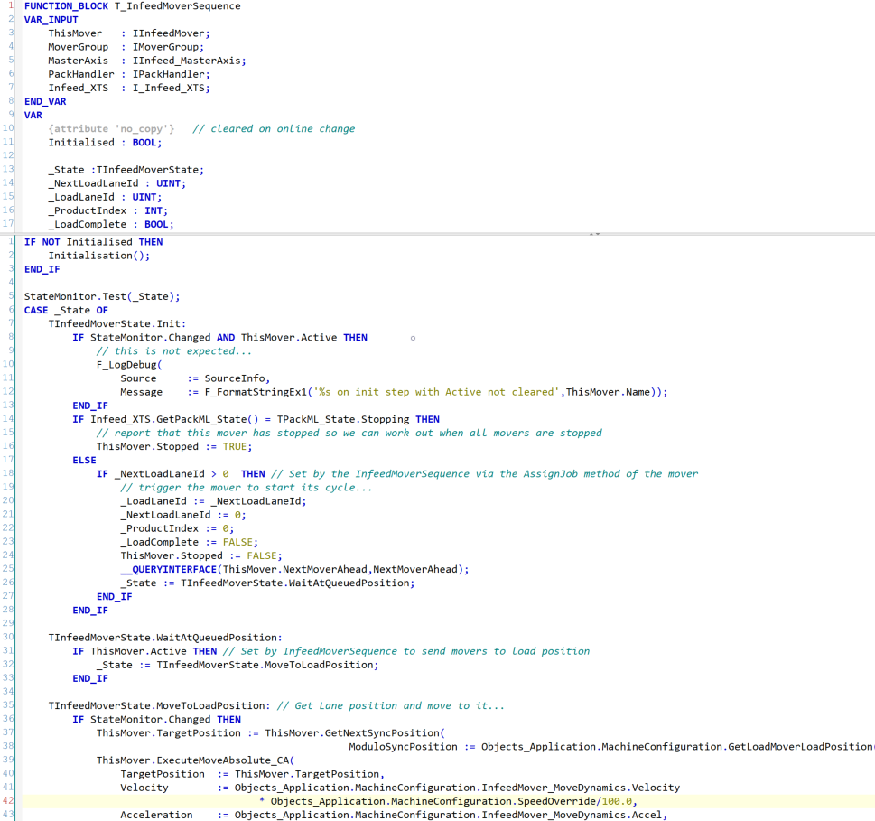Click the F_LogDebug( function call
875x821 pixels.
(129, 365)
